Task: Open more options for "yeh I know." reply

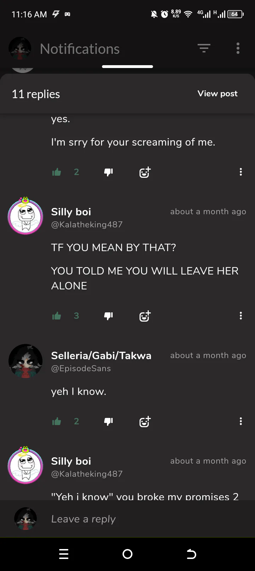Action: pyautogui.click(x=241, y=421)
